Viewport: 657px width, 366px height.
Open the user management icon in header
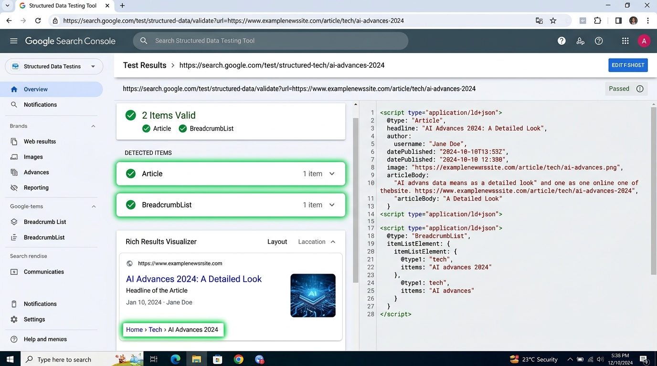tap(580, 41)
